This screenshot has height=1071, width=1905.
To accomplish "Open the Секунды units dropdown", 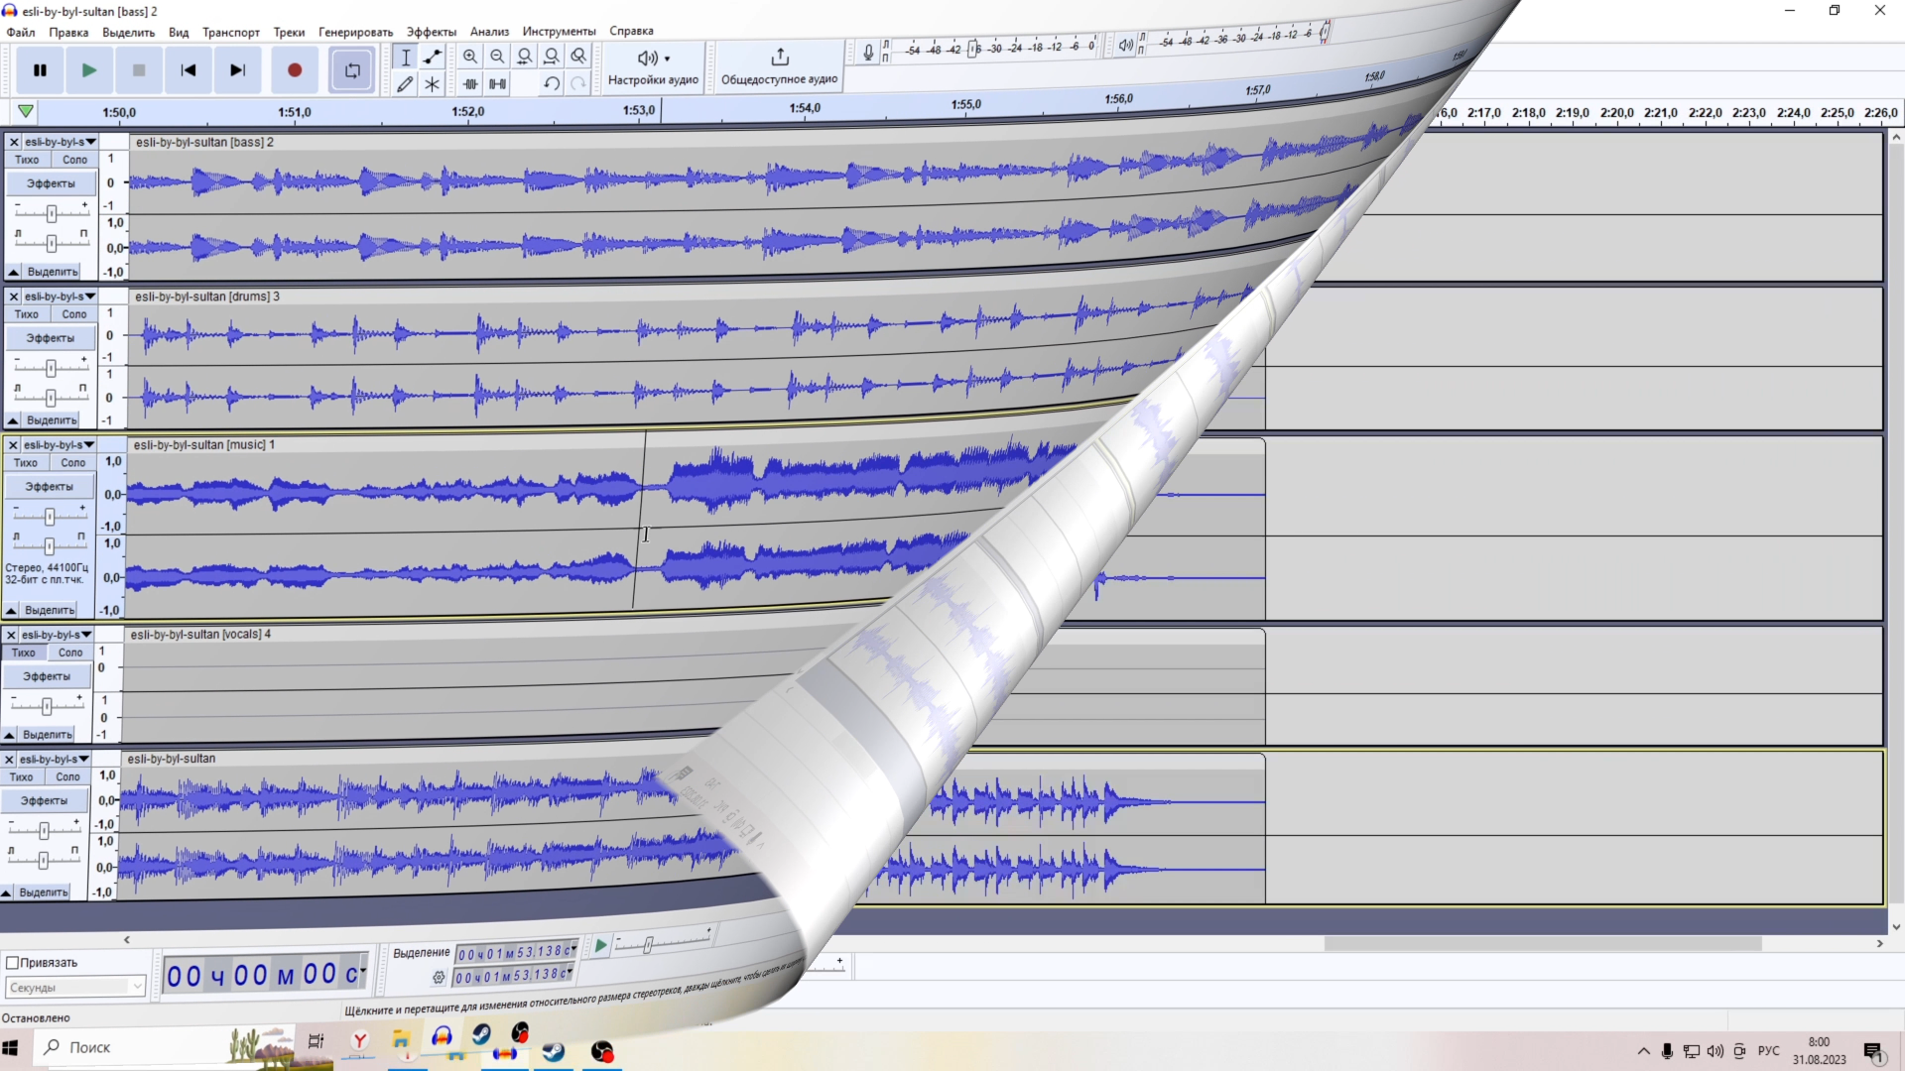I will 75,987.
